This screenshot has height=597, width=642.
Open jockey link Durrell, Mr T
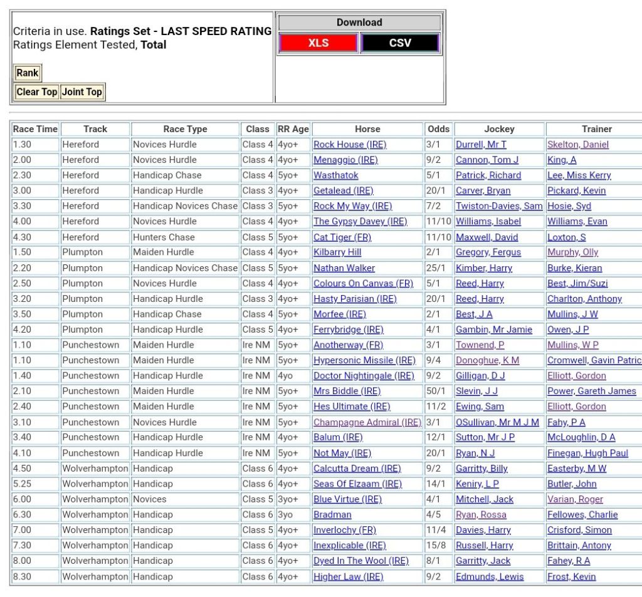(481, 145)
